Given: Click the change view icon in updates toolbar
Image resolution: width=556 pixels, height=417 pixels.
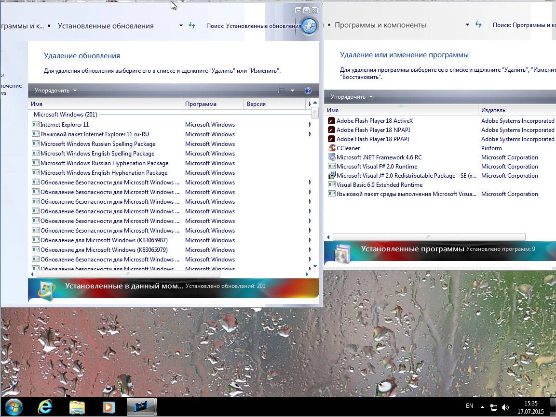Looking at the screenshot, I should [281, 90].
